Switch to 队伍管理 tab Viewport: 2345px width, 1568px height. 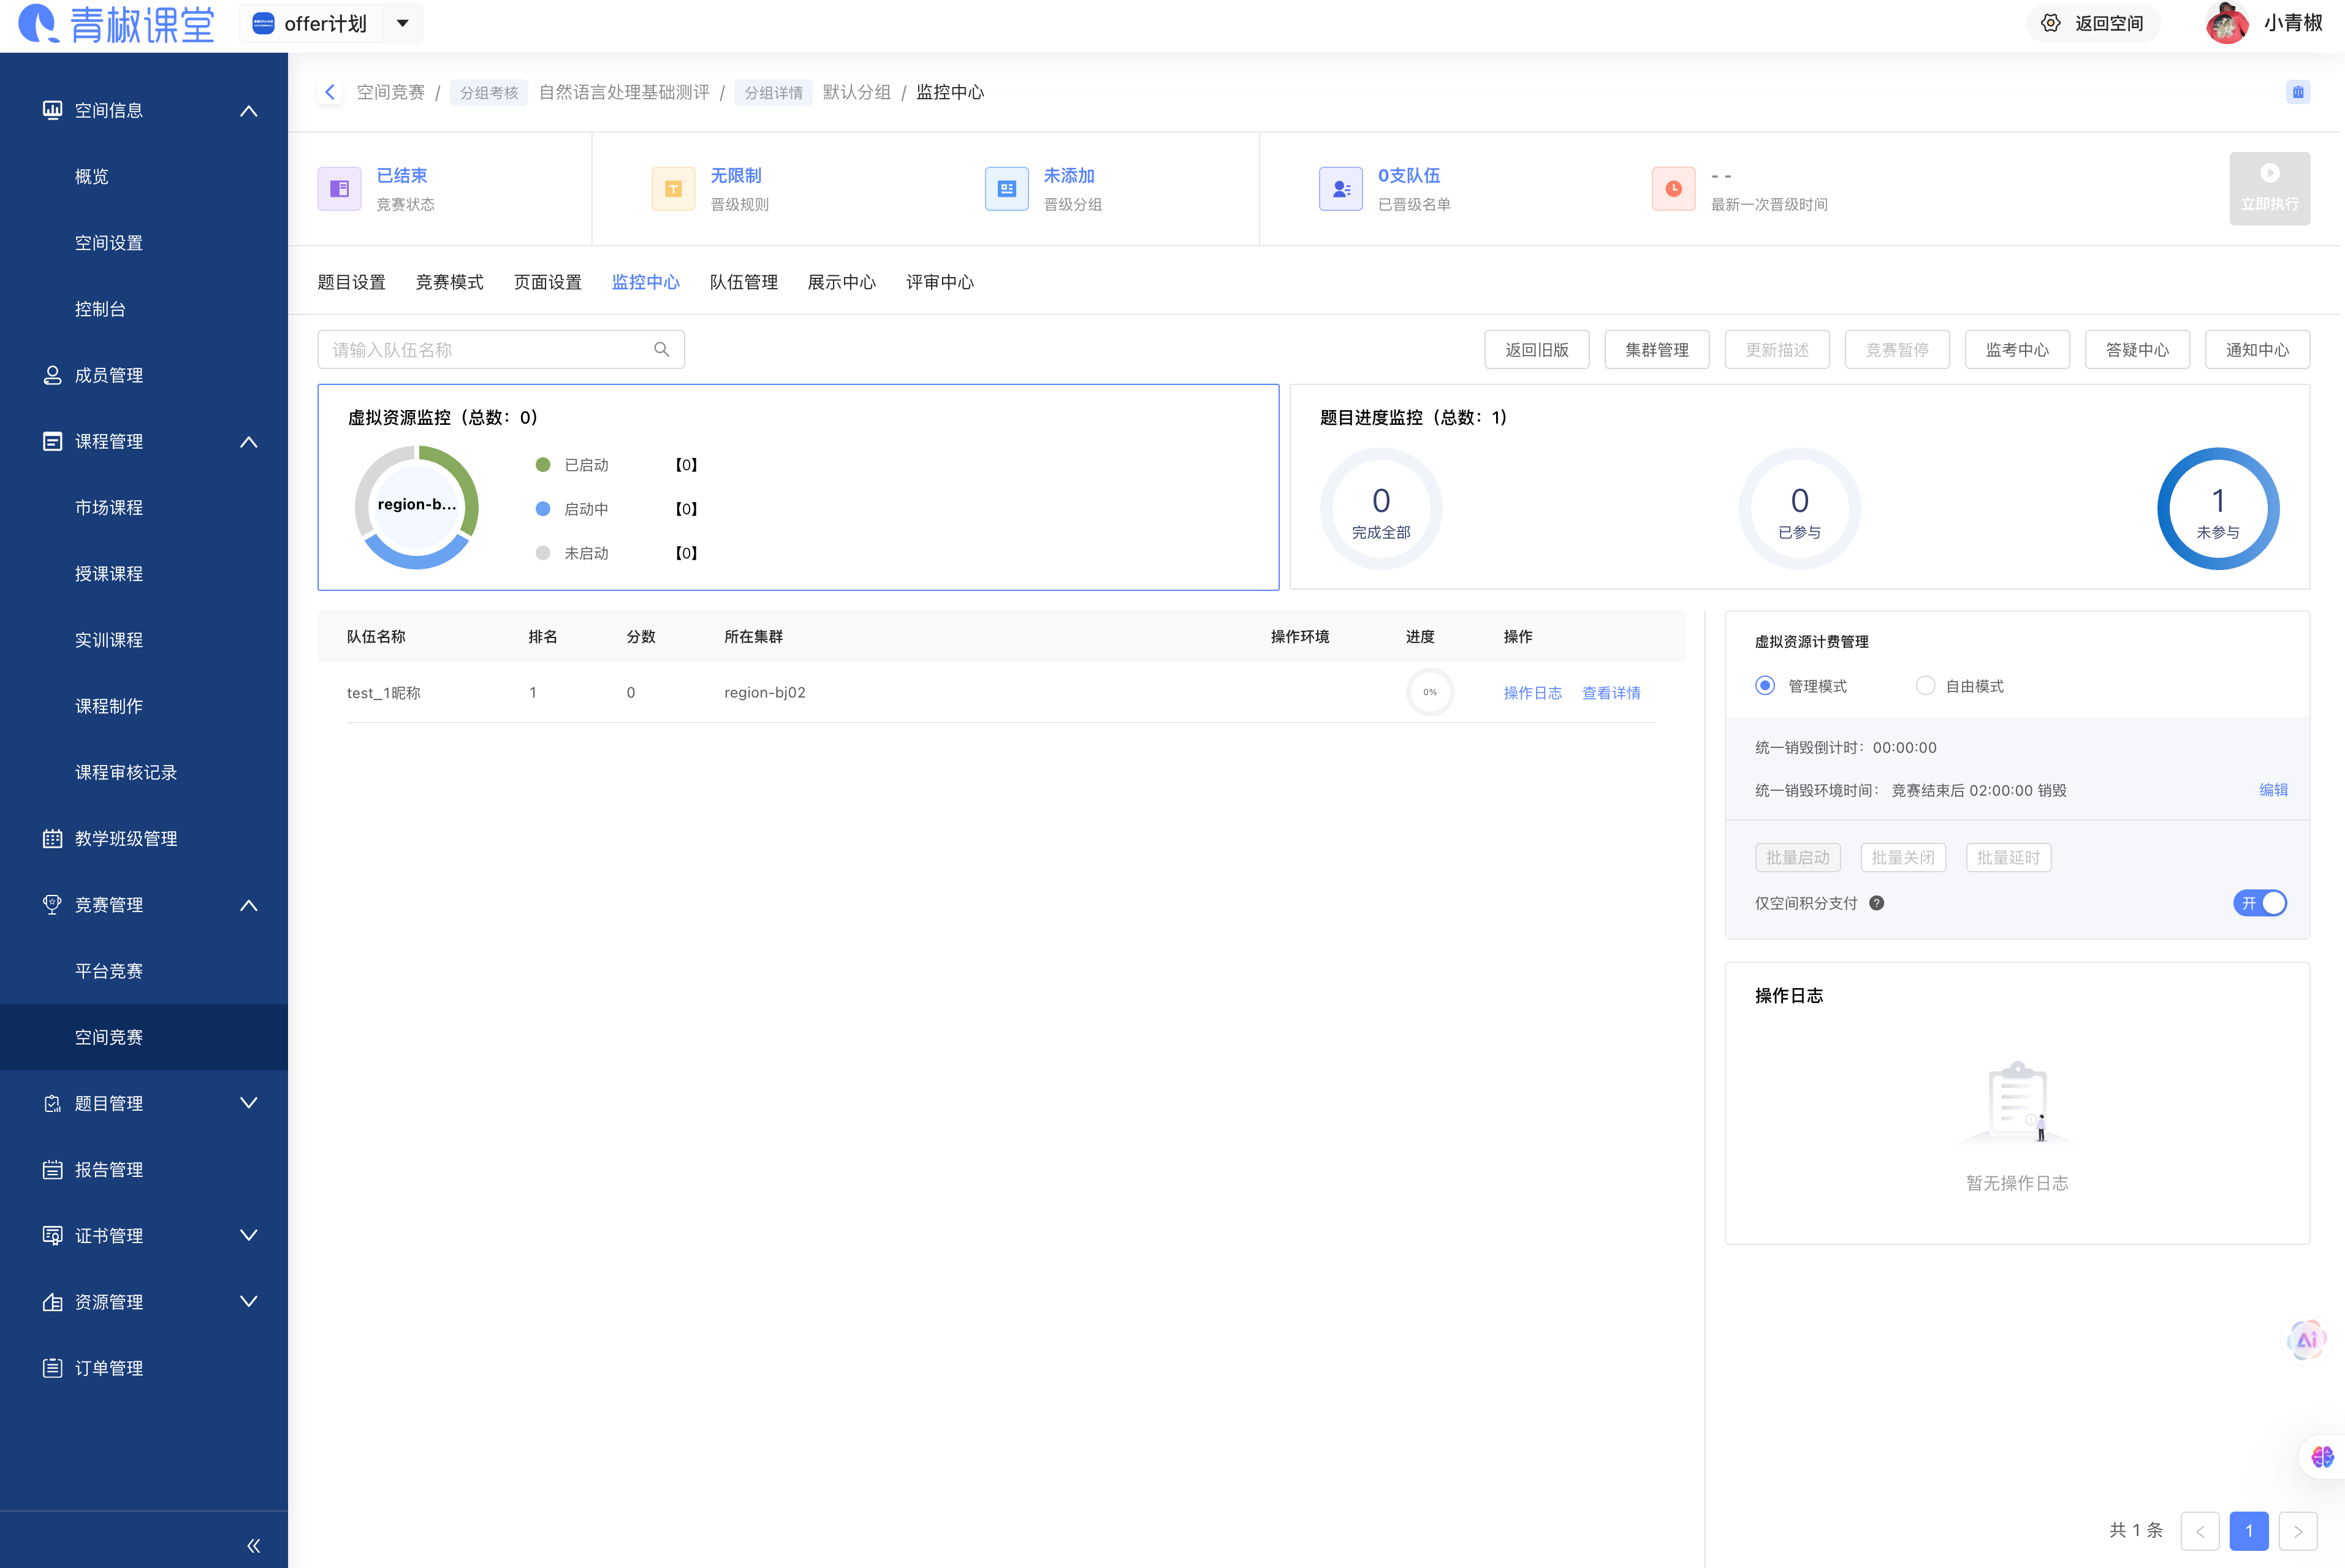743,282
